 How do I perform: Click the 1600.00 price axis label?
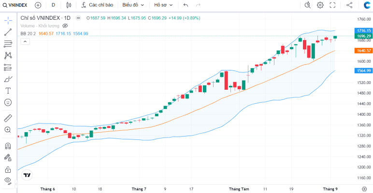tap(364, 61)
